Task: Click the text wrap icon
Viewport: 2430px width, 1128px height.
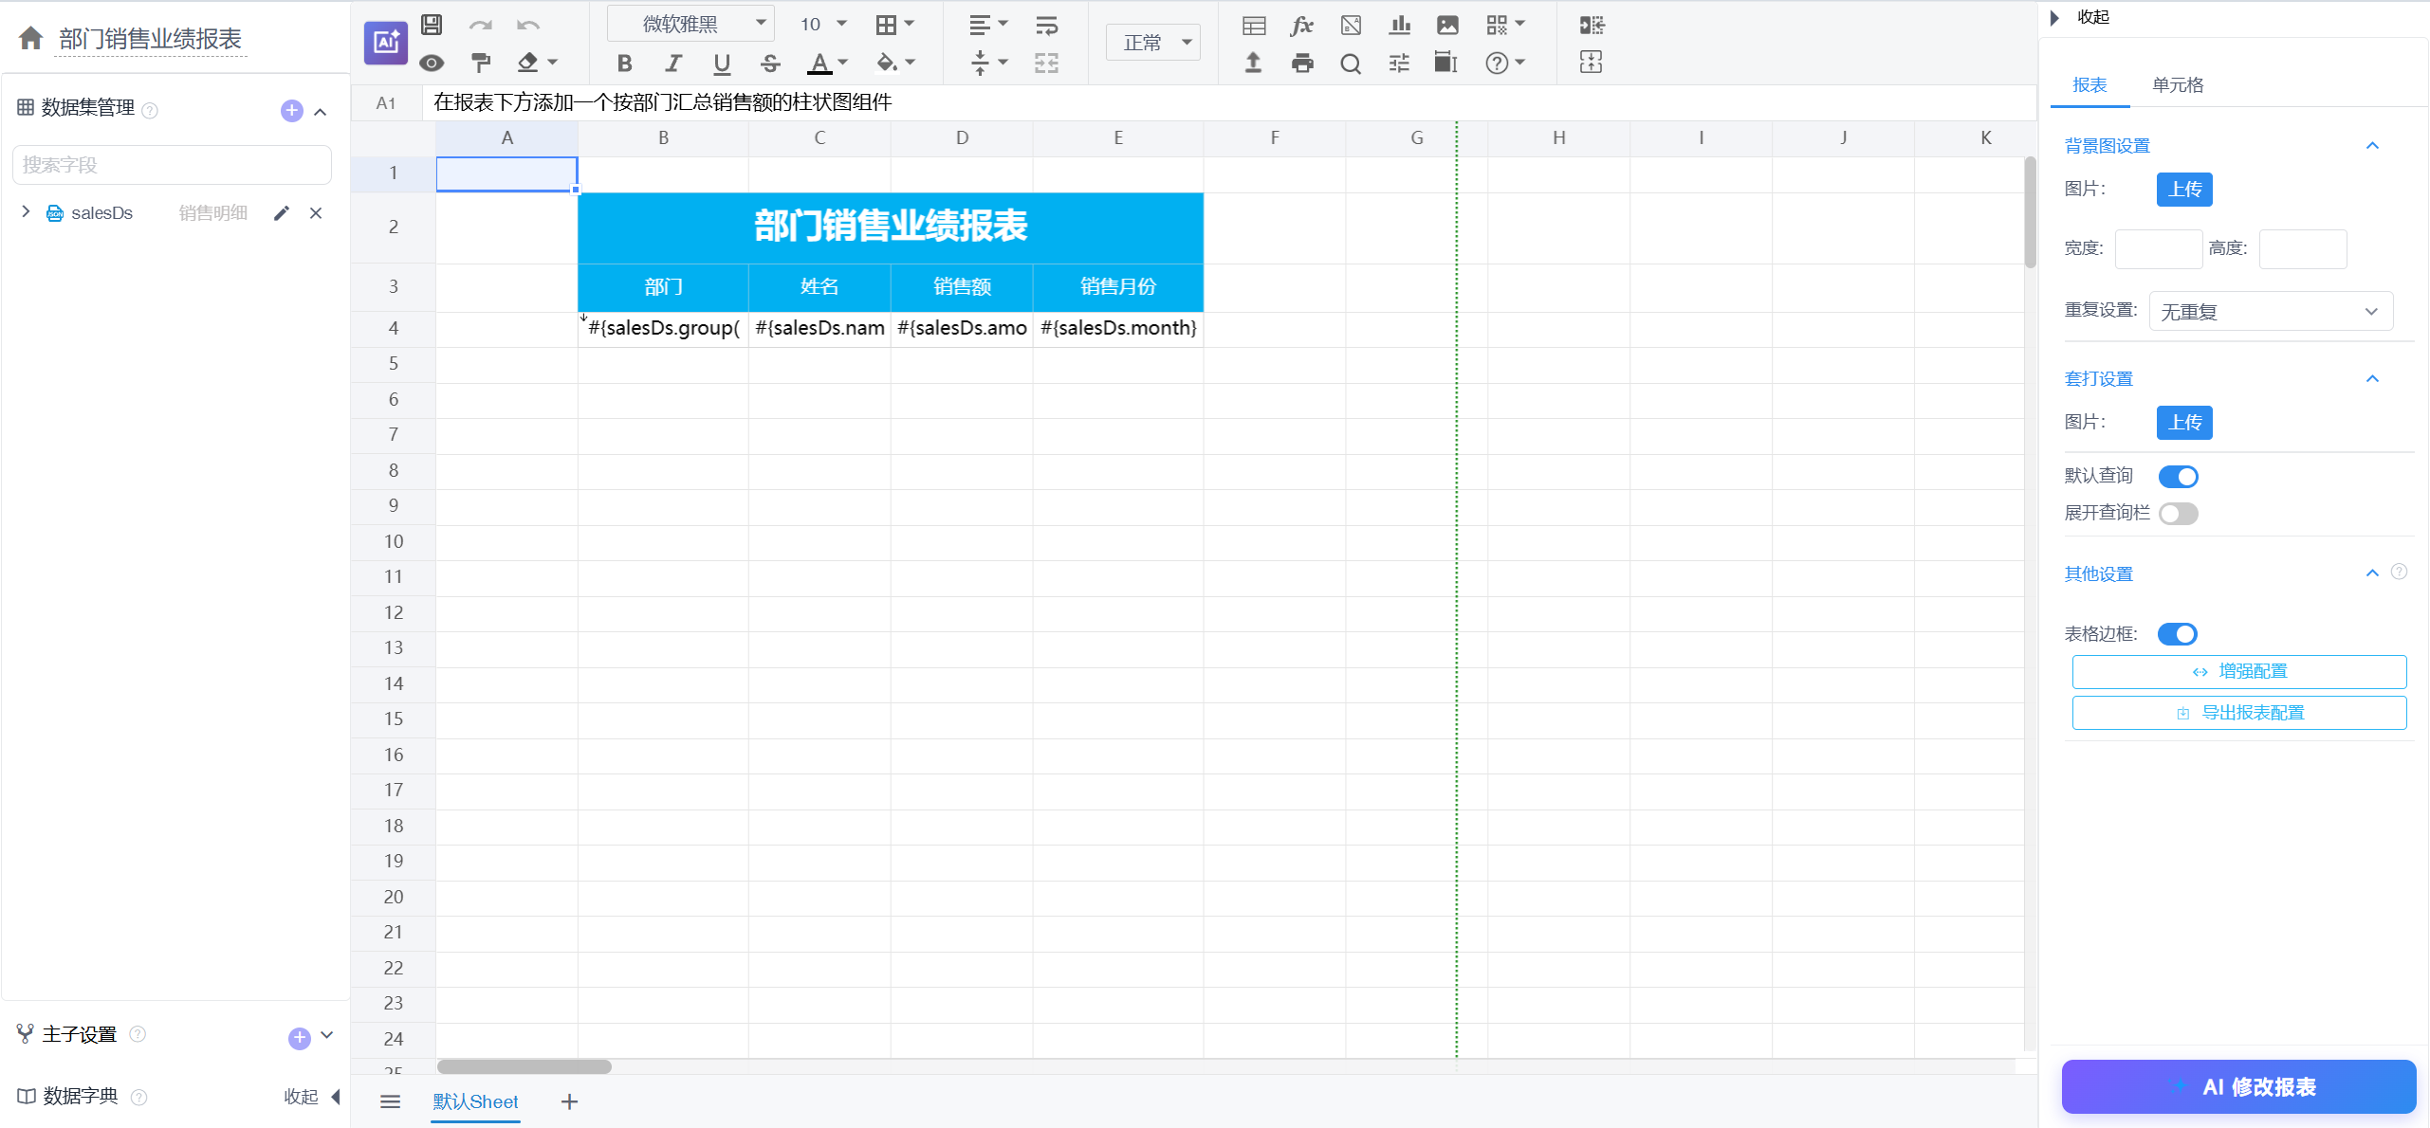Action: tap(1047, 25)
